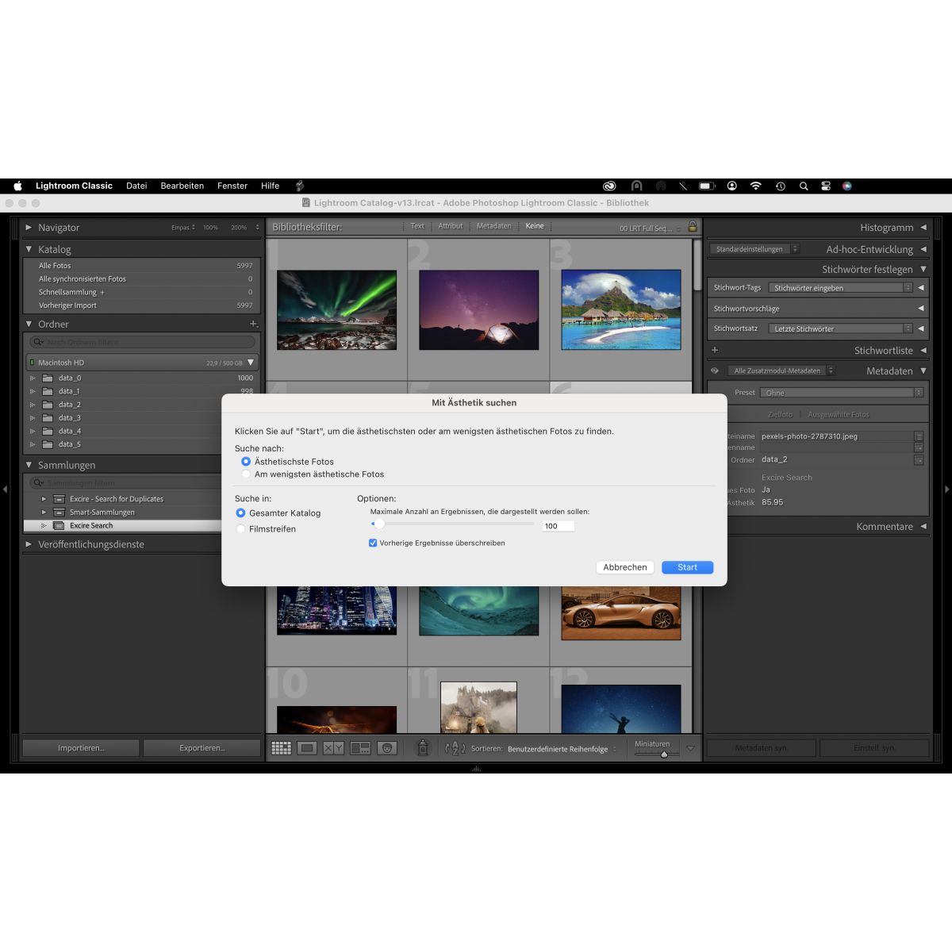Expand the Kommentare panel

click(923, 527)
